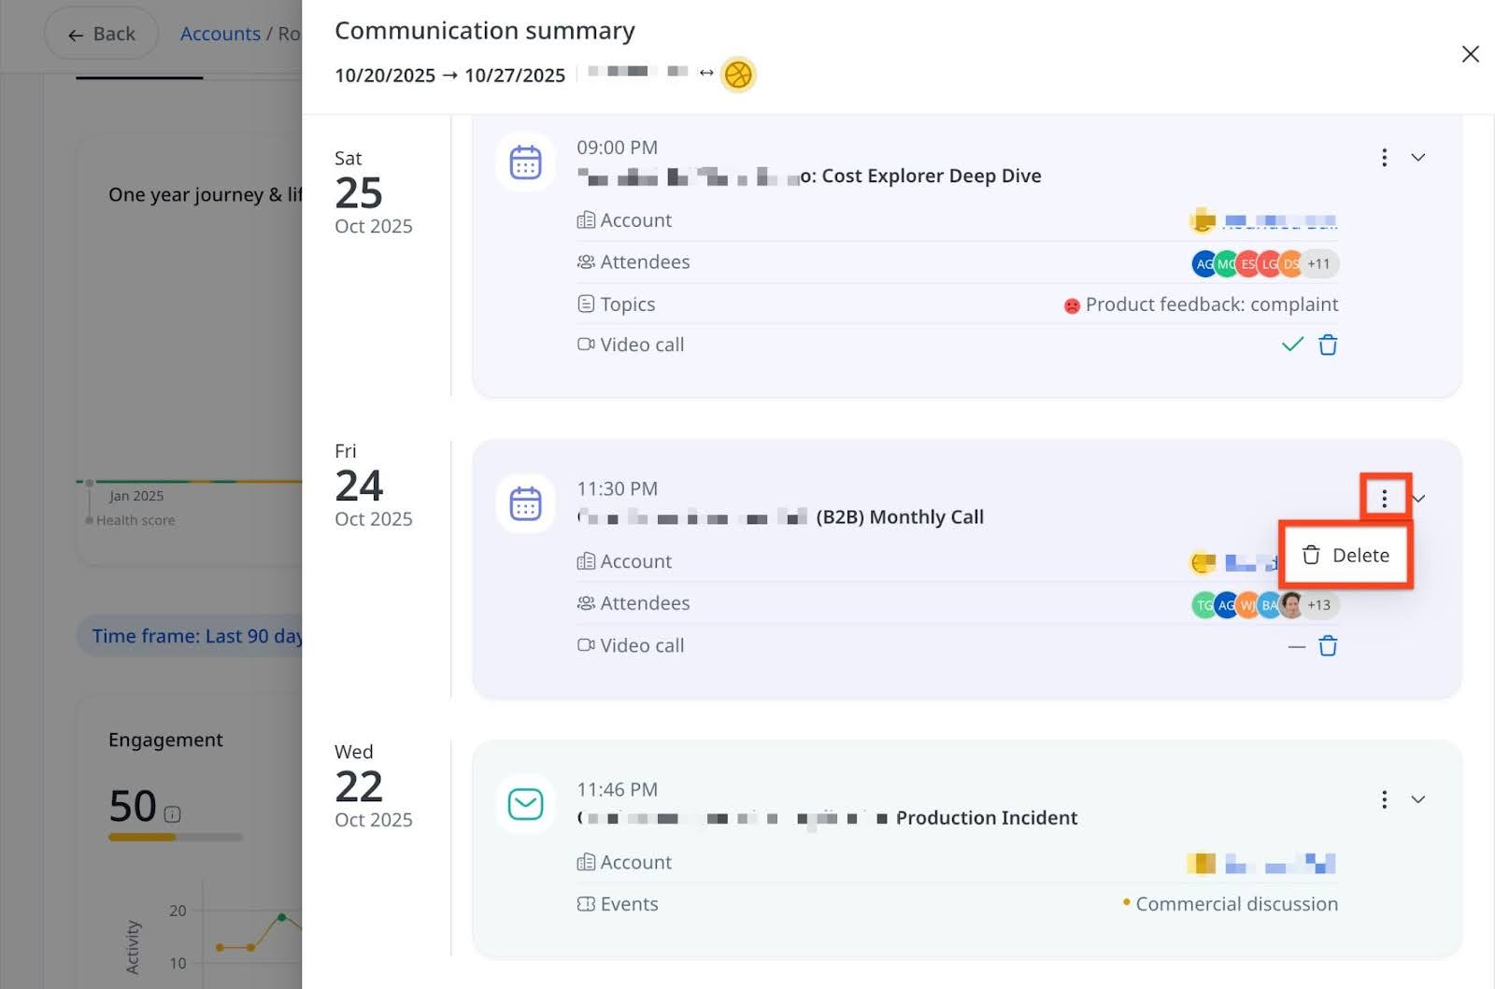
Task: Click the frowning face beside Product feedback complaint
Action: click(x=1072, y=305)
